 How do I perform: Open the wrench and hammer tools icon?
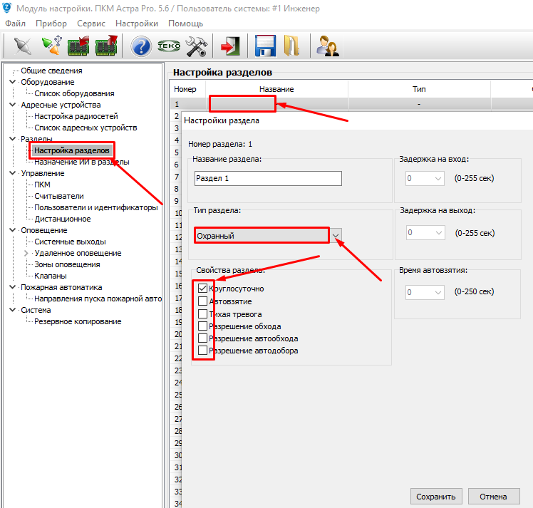pos(196,47)
